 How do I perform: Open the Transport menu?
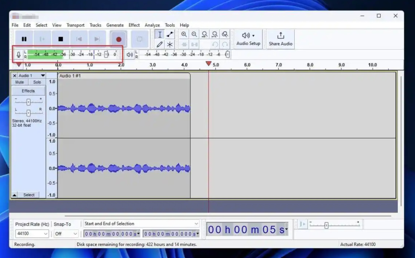75,25
